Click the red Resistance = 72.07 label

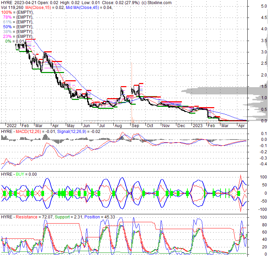[x=34, y=217]
